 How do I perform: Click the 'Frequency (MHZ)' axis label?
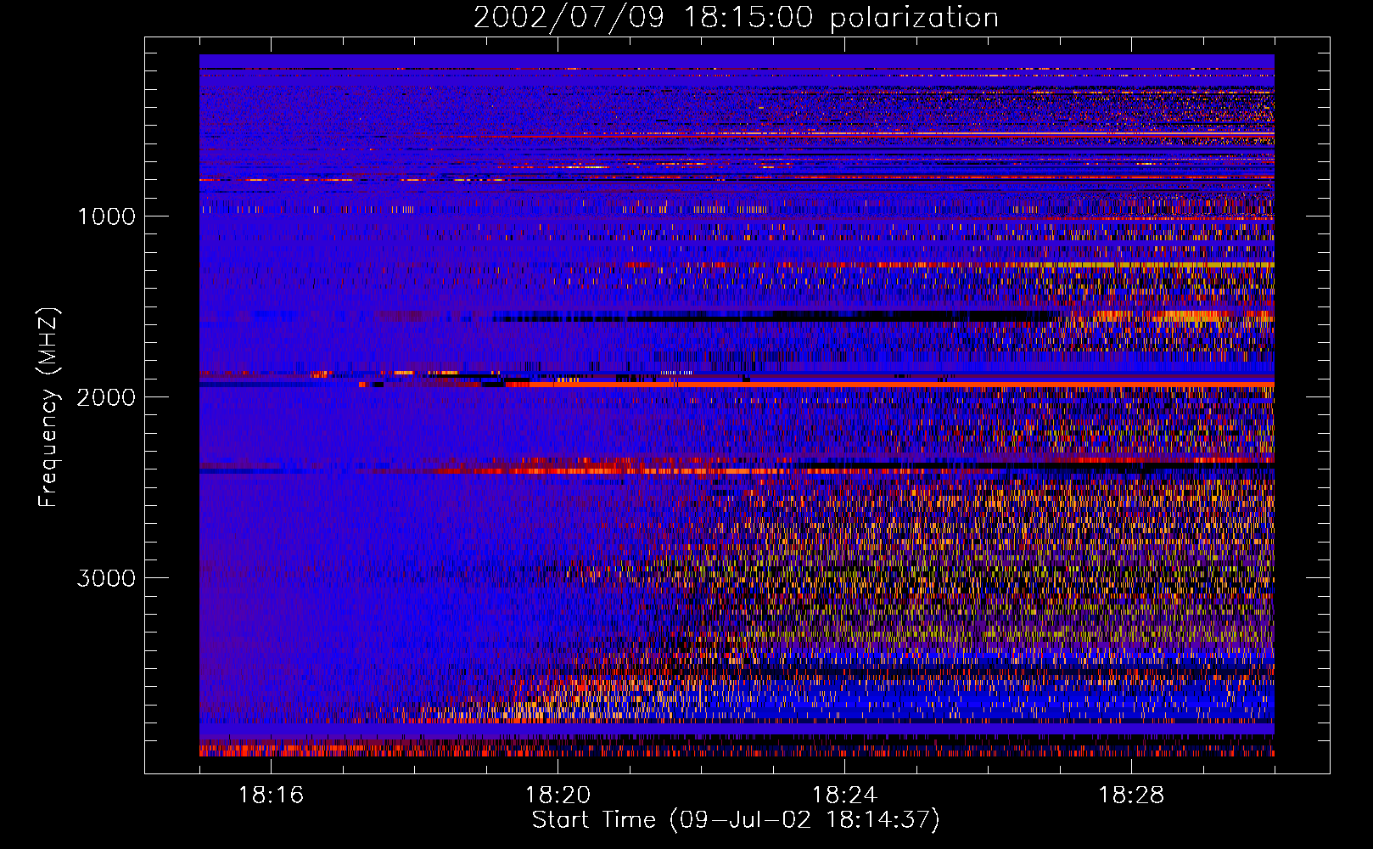click(48, 408)
